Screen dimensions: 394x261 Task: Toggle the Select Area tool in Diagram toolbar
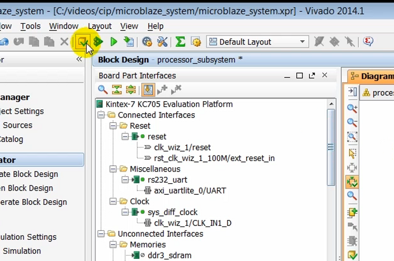coord(352,154)
